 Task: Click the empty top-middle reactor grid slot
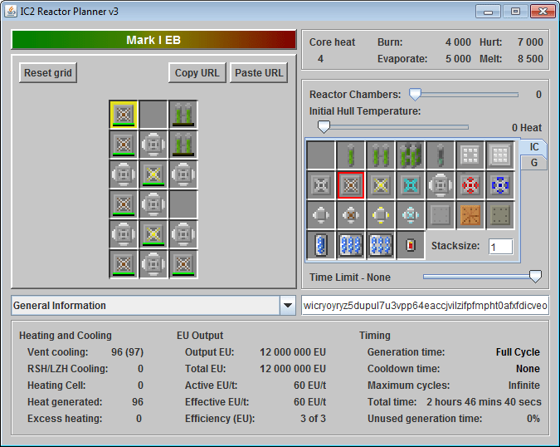click(153, 115)
